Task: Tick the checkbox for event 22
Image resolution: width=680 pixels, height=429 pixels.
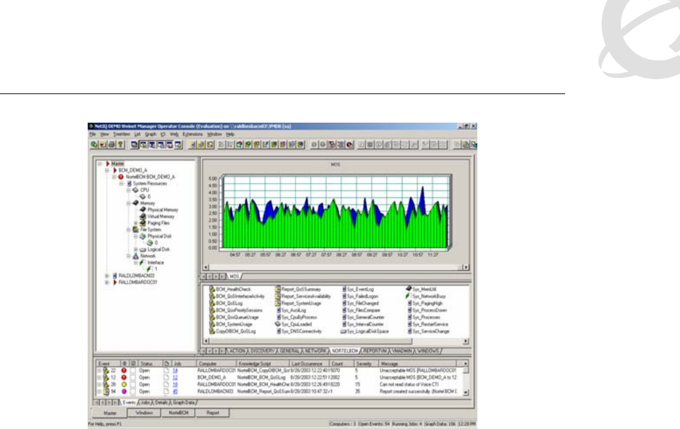Action: pyautogui.click(x=134, y=369)
